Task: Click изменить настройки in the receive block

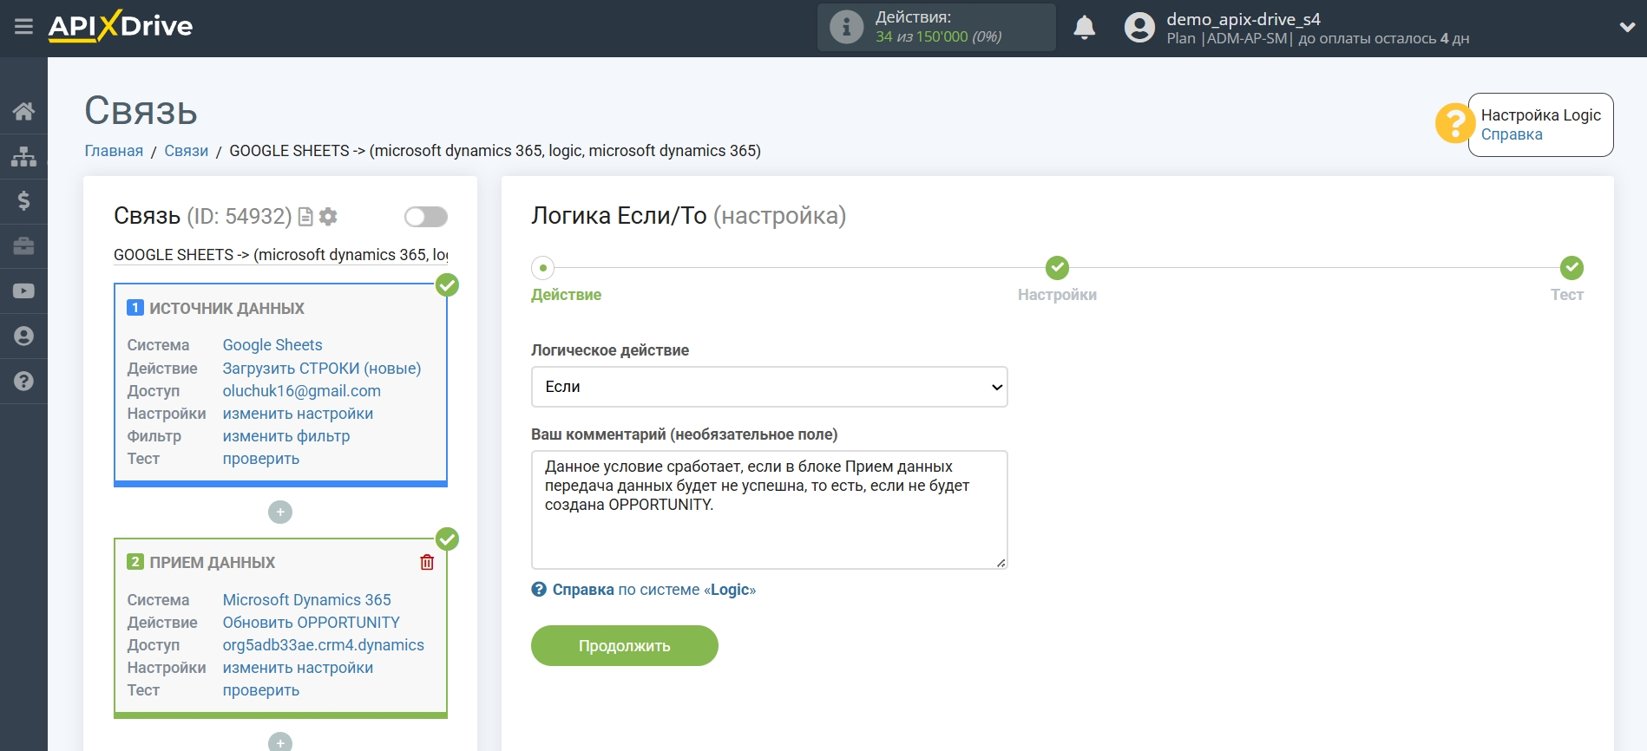Action: point(298,668)
